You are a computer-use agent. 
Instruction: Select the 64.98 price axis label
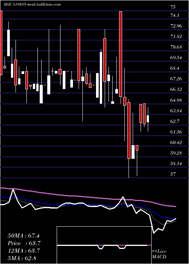tap(177, 100)
